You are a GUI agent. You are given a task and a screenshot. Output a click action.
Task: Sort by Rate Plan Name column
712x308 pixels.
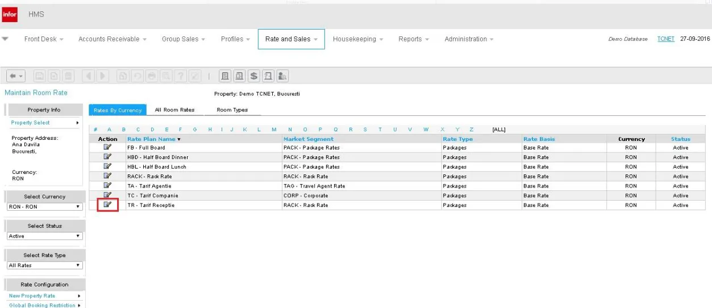tap(151, 139)
